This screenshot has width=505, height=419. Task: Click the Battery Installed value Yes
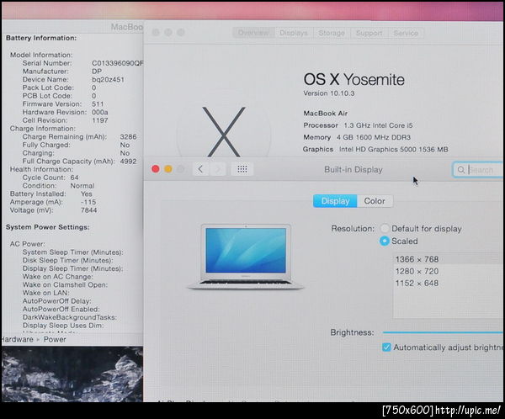[x=87, y=194]
